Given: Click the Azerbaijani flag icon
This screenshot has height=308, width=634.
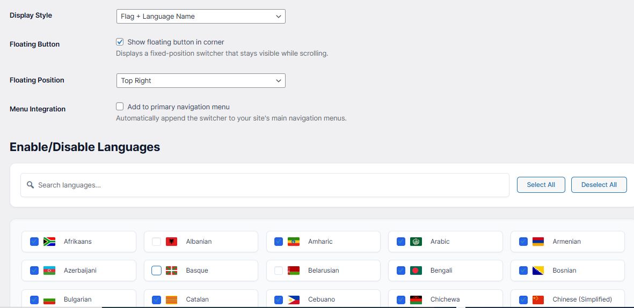Looking at the screenshot, I should [x=49, y=271].
